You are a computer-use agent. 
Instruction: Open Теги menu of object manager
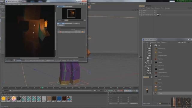(162, 8)
